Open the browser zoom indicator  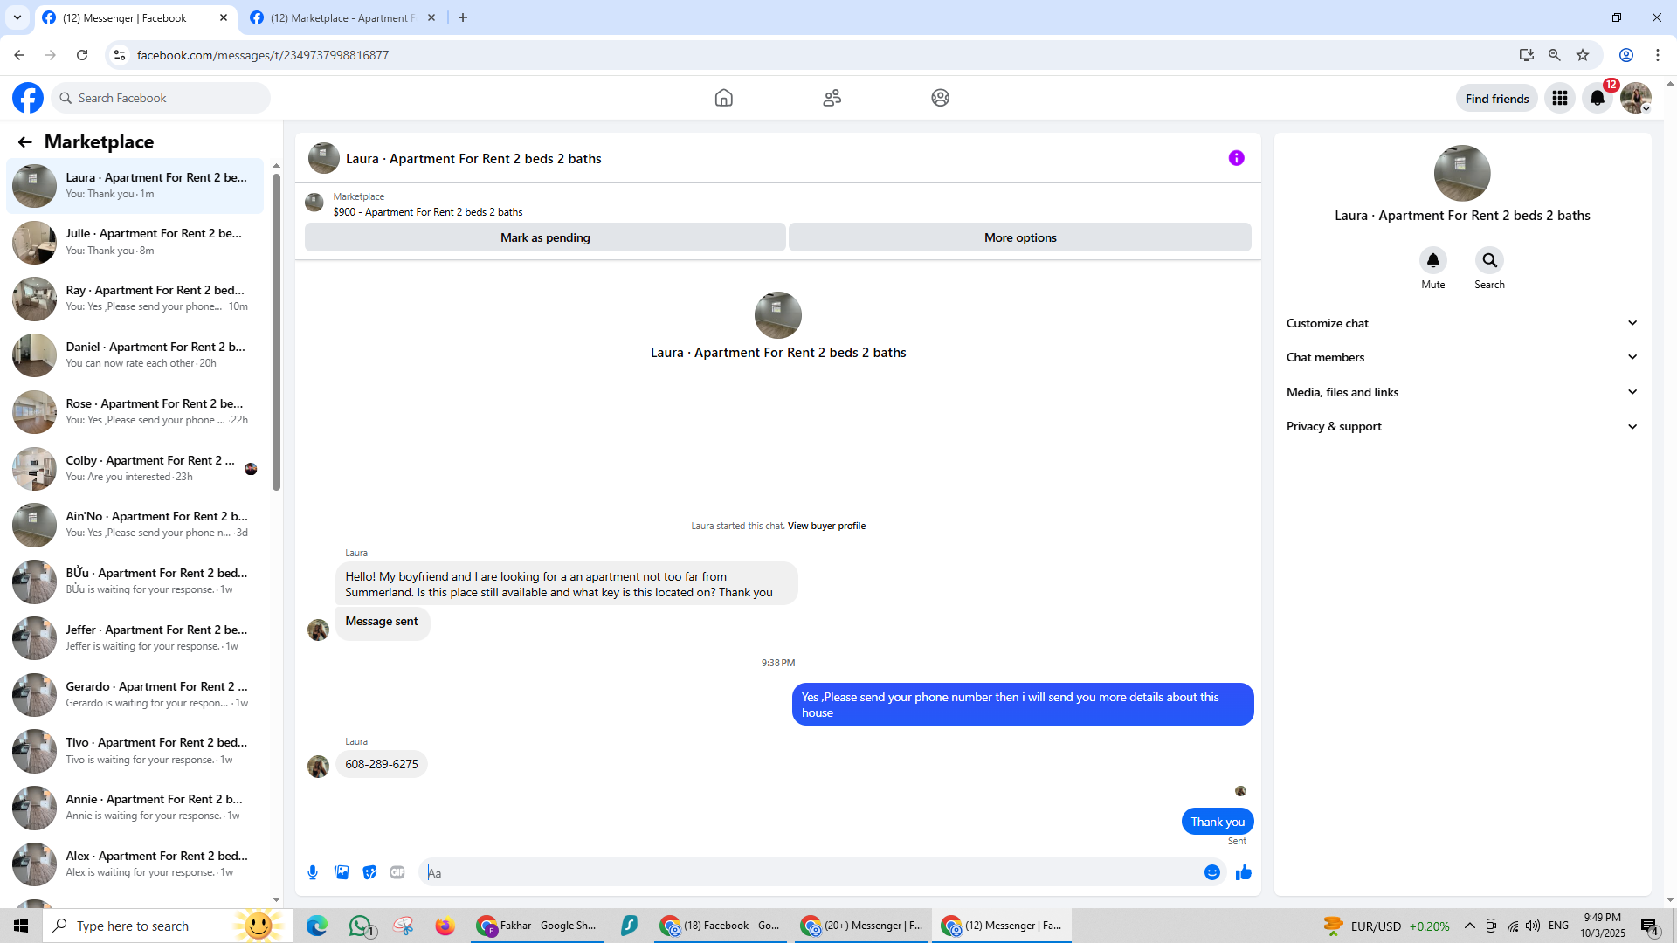click(x=1555, y=55)
